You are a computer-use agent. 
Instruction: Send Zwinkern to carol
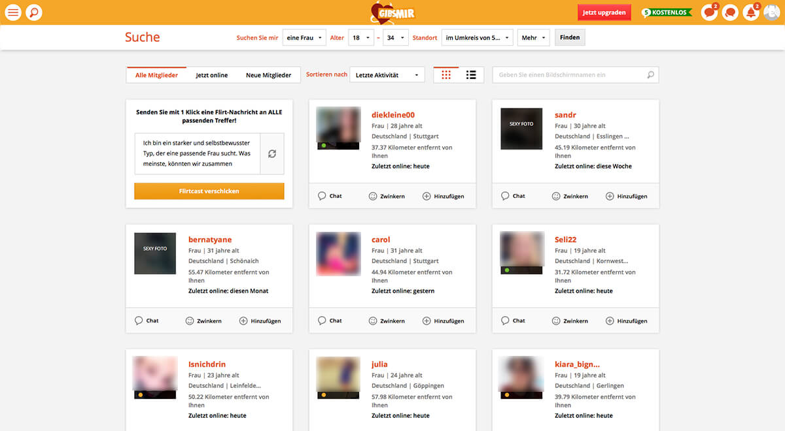387,321
